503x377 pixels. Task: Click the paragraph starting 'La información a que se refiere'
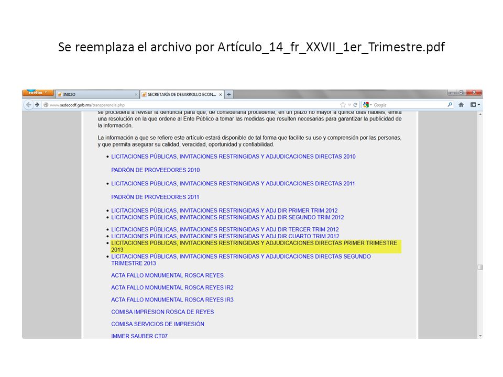tap(249, 141)
